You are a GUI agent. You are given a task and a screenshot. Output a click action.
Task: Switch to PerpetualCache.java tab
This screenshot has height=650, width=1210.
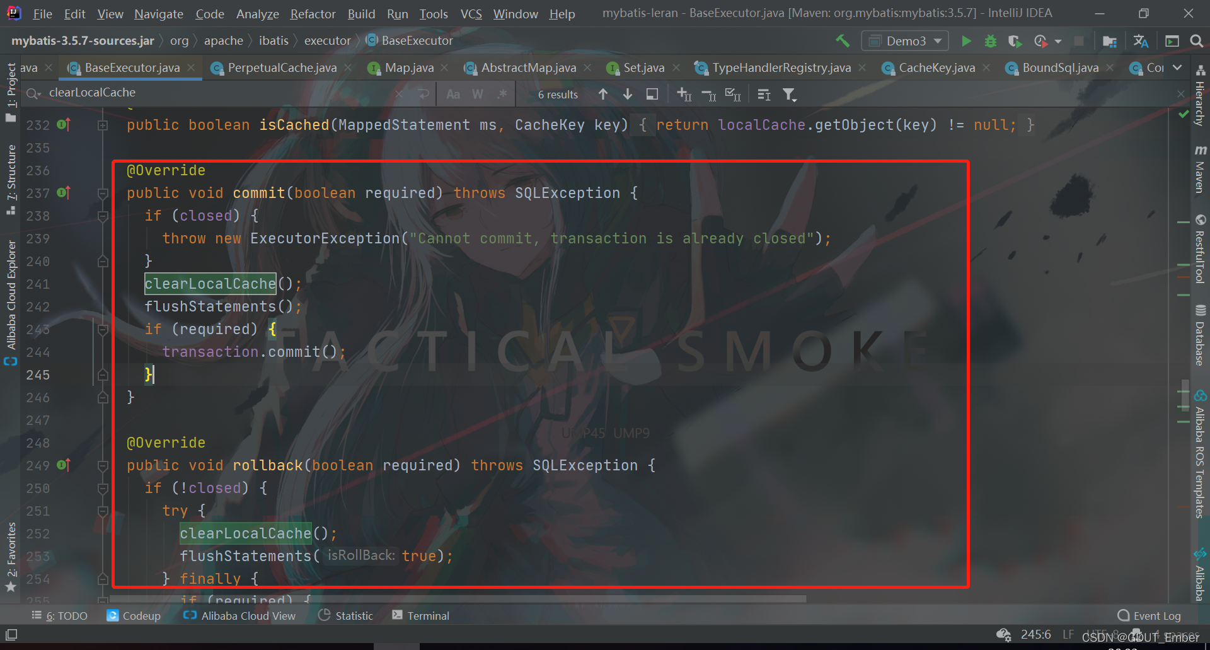282,67
